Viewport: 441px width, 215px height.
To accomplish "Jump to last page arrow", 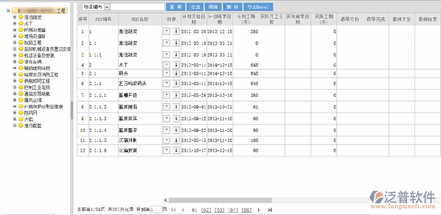I will pyautogui.click(x=270, y=210).
